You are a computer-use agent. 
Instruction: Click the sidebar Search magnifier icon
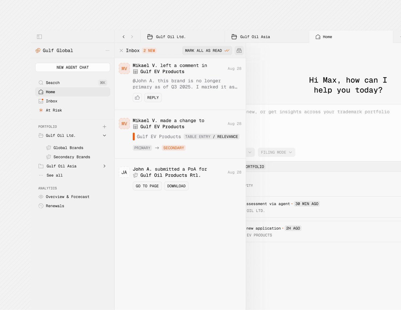tap(41, 83)
